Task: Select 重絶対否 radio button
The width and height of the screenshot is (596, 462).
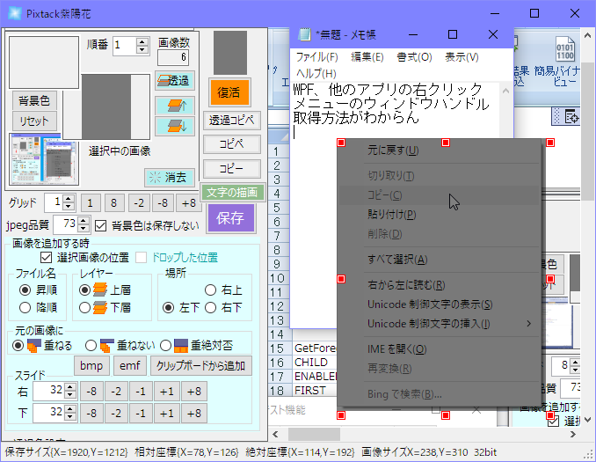Action: 166,346
